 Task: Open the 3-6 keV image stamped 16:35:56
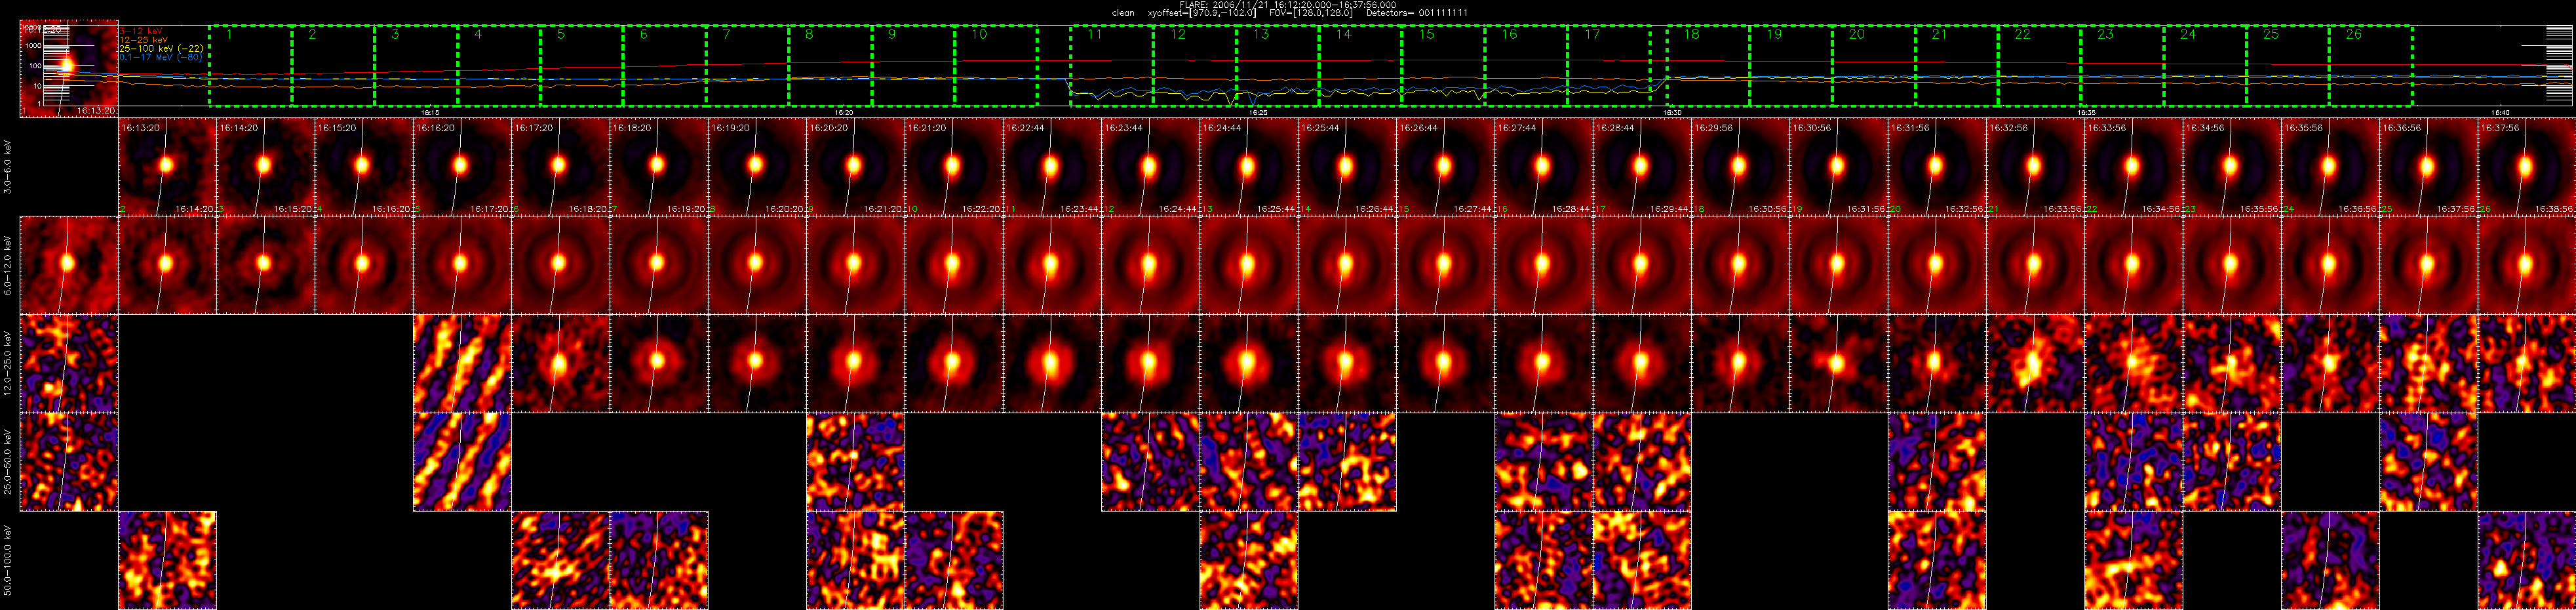pyautogui.click(x=2331, y=167)
